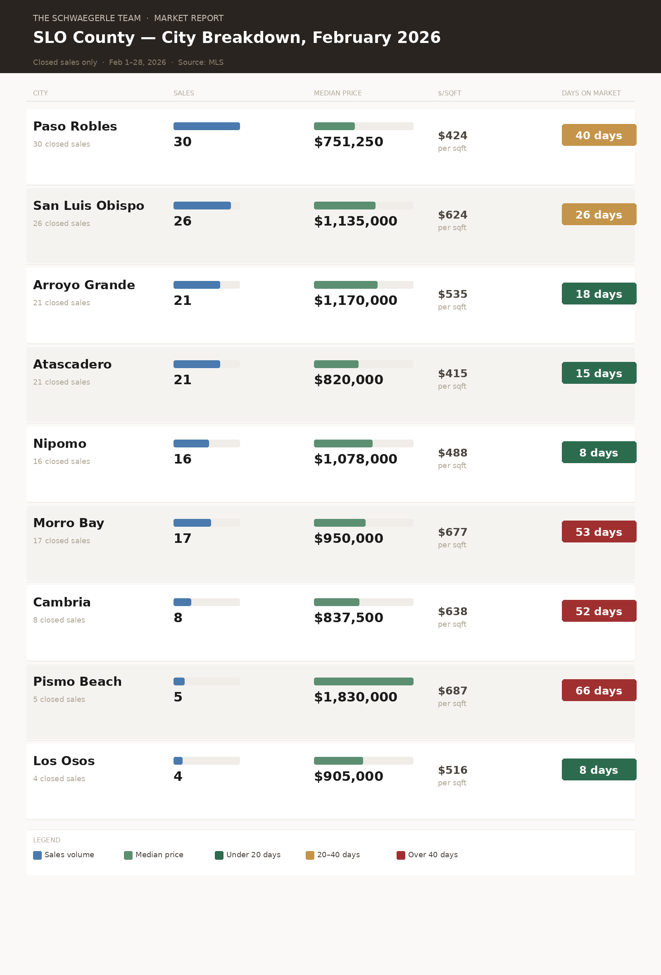This screenshot has width=661, height=975.
Task: Click the 18 days badge for Arroyo Grande
Action: pos(599,294)
